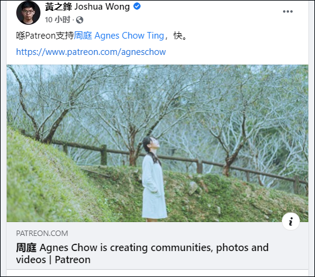
Task: Open 周庭 Agnes Chow Ting tagged mention
Action: pos(119,36)
